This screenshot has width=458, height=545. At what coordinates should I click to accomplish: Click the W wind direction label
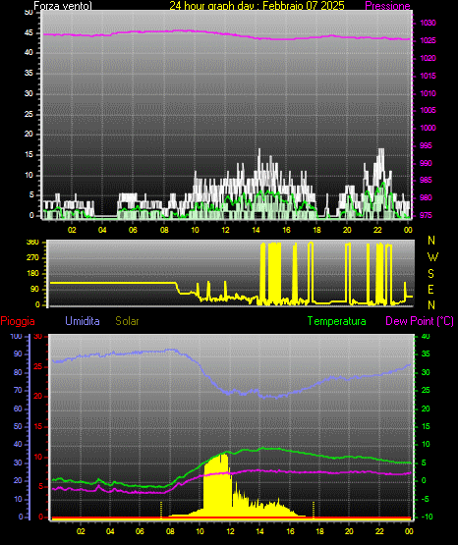432,257
